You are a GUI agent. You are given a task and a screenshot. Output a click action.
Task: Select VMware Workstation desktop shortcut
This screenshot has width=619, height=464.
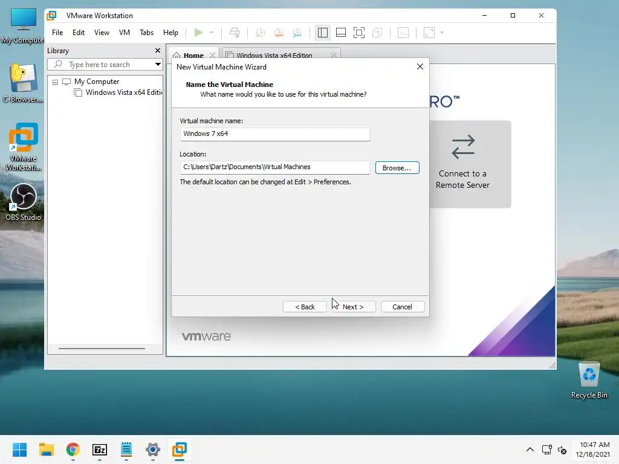click(24, 147)
